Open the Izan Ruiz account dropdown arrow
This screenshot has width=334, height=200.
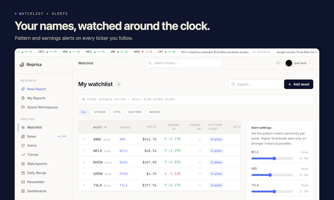[310, 63]
